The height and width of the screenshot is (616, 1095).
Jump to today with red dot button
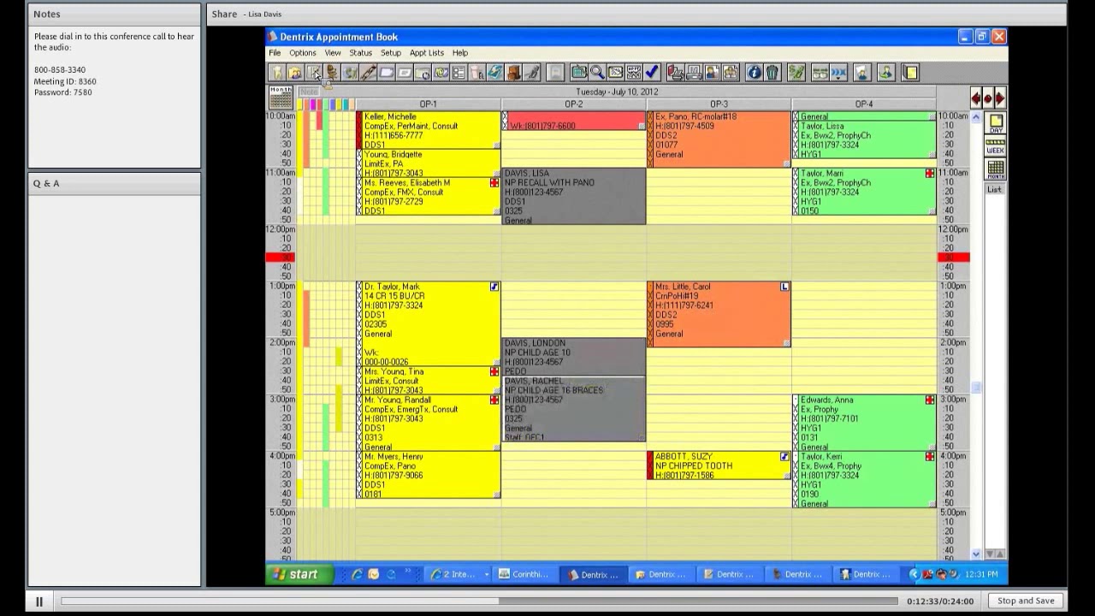(988, 98)
